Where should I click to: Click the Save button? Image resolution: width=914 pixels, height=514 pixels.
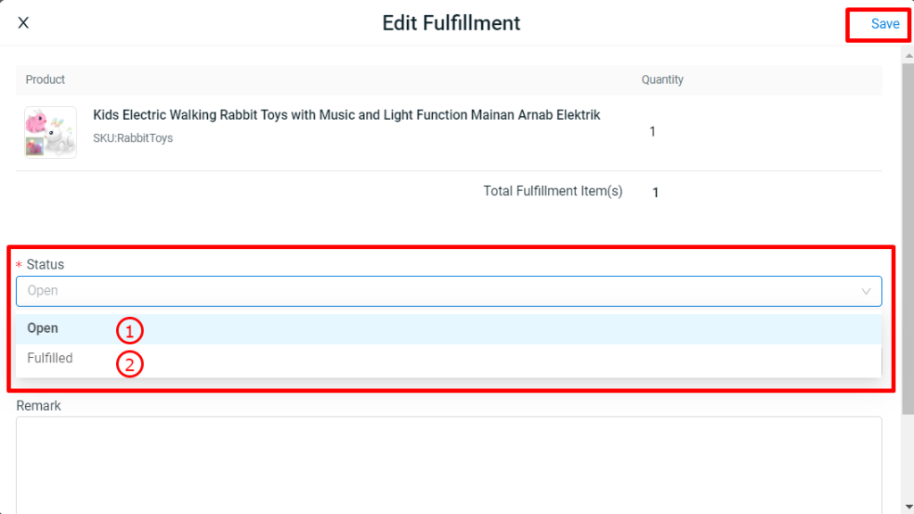885,24
